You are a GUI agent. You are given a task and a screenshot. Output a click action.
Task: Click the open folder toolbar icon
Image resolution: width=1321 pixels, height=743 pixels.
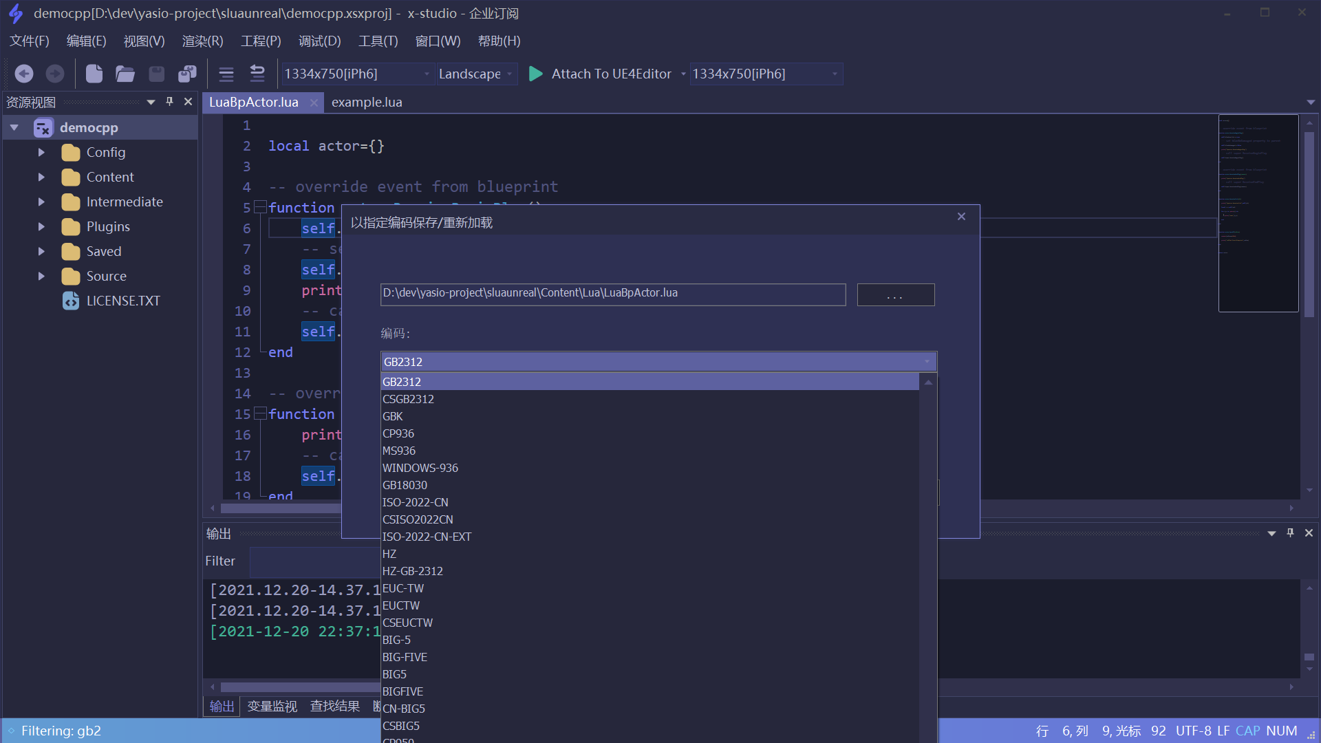pyautogui.click(x=125, y=74)
